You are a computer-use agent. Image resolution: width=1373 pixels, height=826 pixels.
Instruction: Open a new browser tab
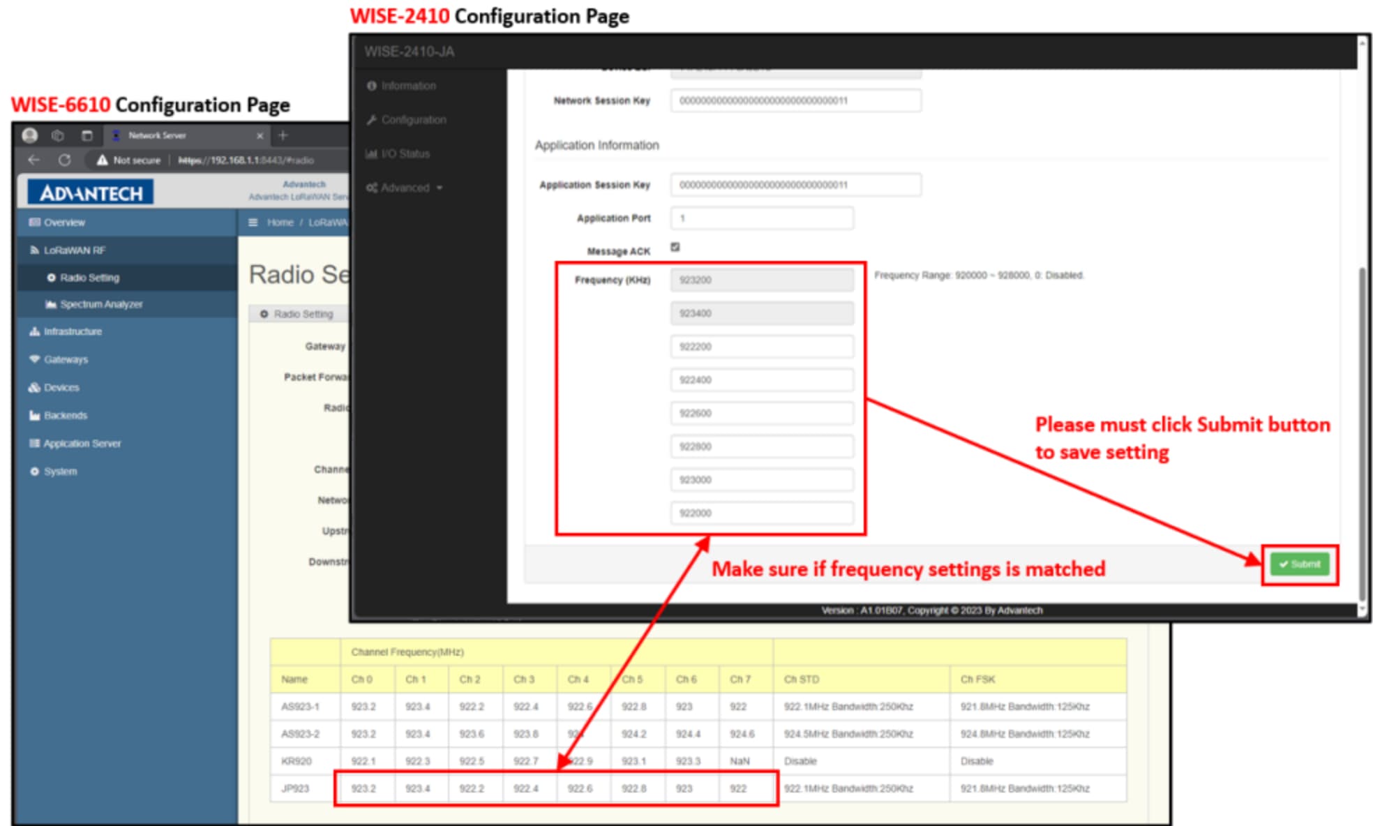coord(283,135)
